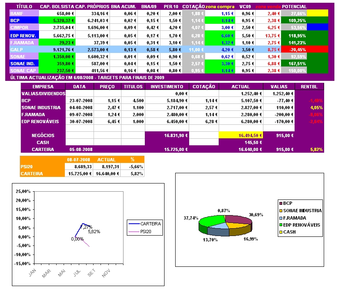This screenshot has width=343, height=298.
Task: Click the 16,99% pie slice label
Action: point(250,239)
